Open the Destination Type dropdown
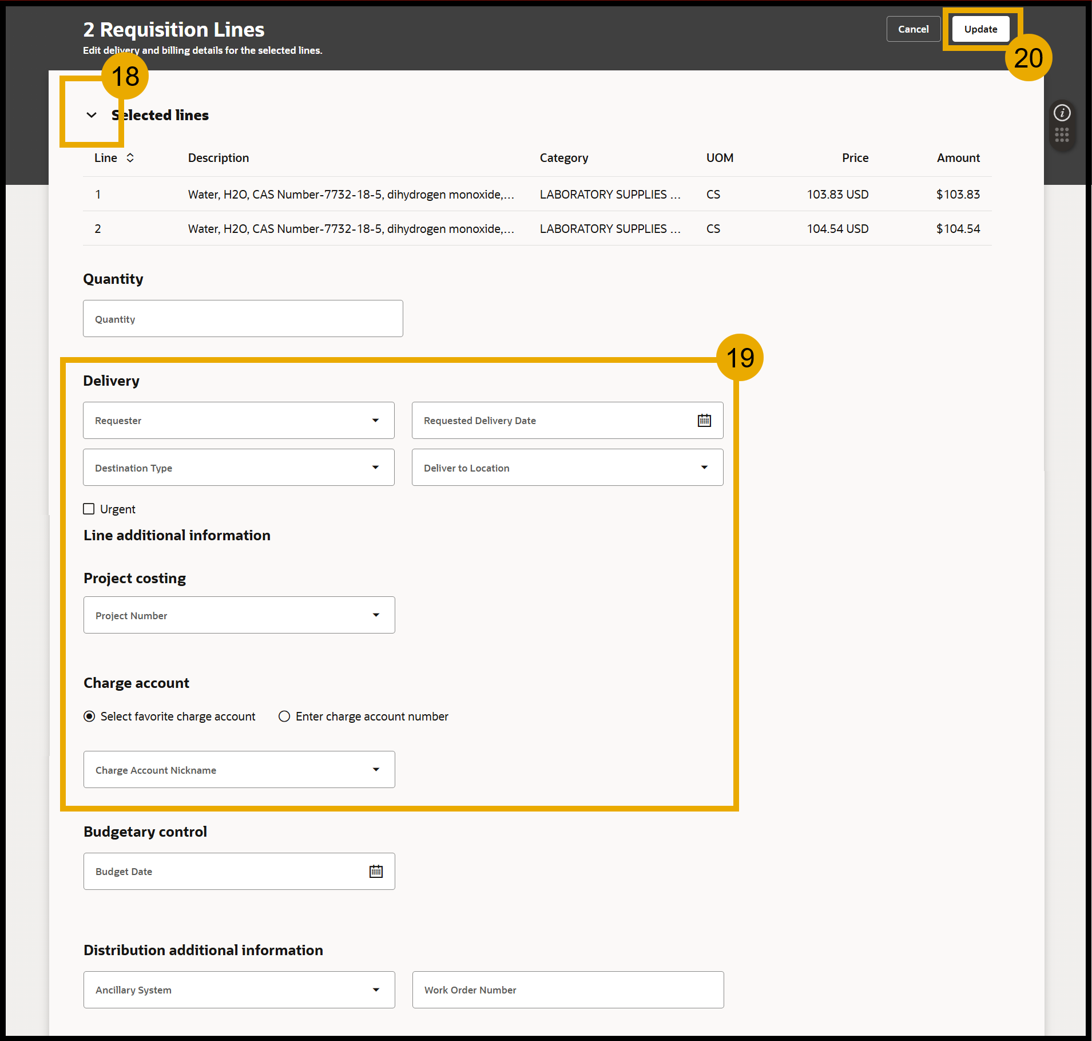The image size is (1092, 1041). pos(375,468)
